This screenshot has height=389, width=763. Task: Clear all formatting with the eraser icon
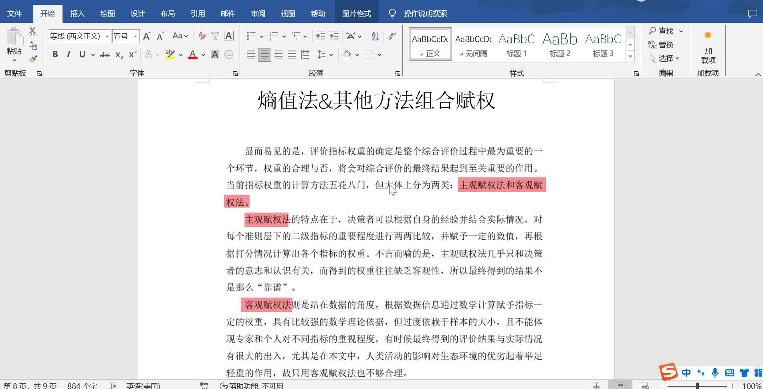tap(202, 36)
